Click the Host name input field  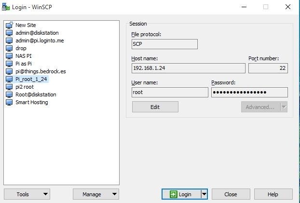[x=188, y=68]
